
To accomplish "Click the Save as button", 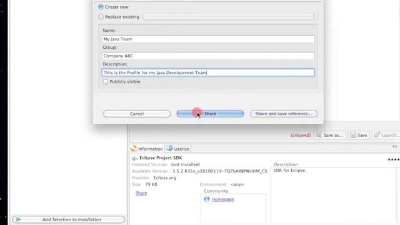I will coord(330,135).
